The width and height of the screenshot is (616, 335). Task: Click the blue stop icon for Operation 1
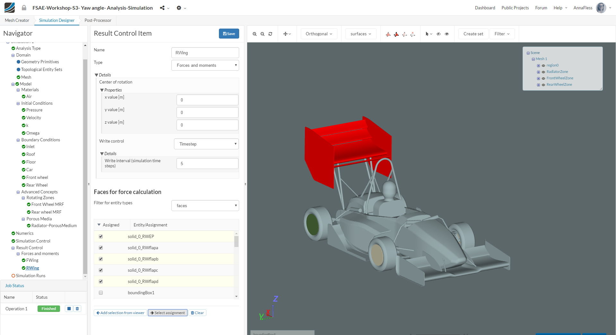(69, 309)
